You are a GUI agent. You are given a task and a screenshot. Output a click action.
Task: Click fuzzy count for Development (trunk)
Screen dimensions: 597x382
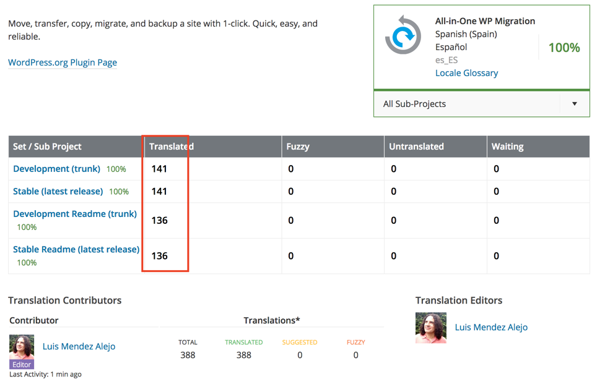[x=291, y=169]
